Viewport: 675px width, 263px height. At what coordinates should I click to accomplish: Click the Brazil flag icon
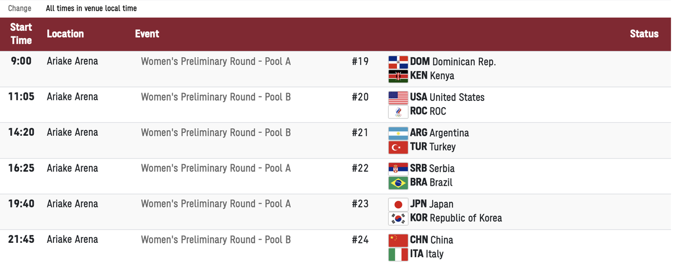coord(398,182)
